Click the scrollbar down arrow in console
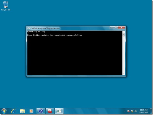 124,74
